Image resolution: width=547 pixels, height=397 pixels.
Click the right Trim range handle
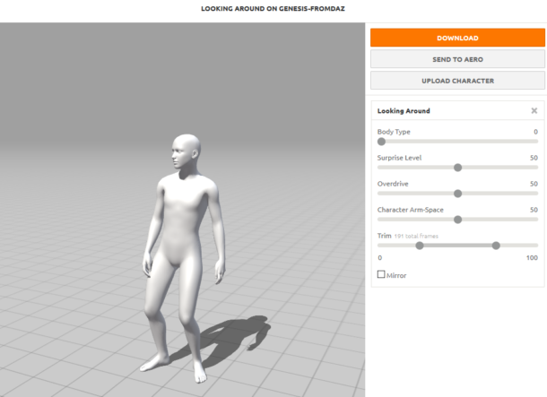coord(496,246)
